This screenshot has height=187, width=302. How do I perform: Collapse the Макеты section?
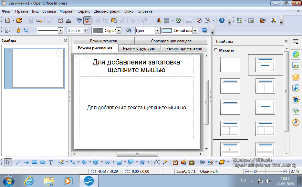[x=216, y=50]
